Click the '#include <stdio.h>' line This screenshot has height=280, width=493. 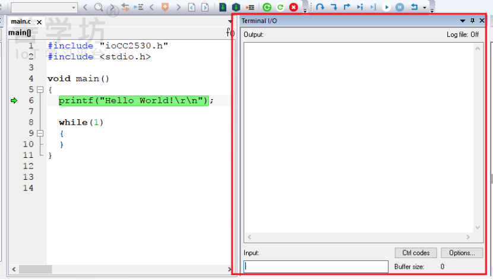99,57
